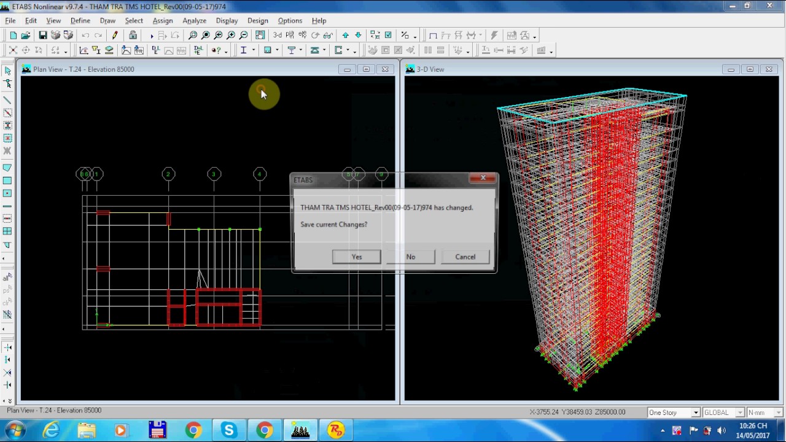Switch to 3-d view toolbar button
The height and width of the screenshot is (442, 786).
(278, 36)
